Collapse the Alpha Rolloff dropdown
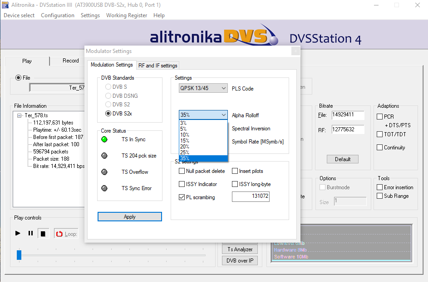 pos(224,115)
